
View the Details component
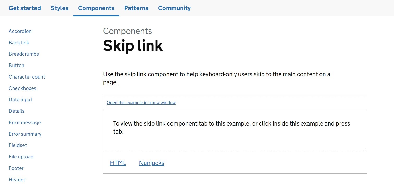[x=16, y=111]
